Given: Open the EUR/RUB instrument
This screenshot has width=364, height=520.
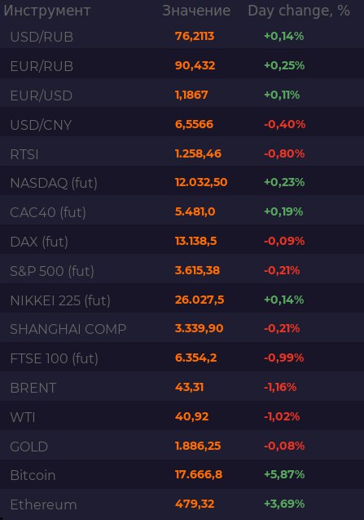Looking at the screenshot, I should tap(182, 65).
